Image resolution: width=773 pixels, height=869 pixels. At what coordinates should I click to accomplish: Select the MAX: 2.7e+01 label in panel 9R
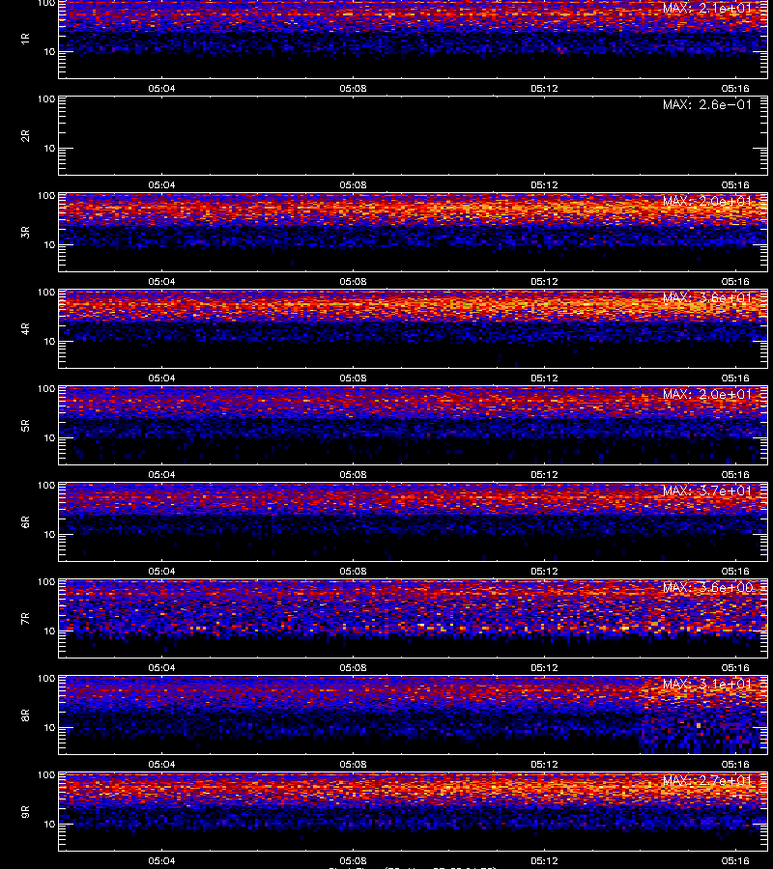tap(707, 780)
